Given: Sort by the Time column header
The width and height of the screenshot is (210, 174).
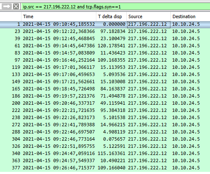Looking at the screenshot, I should (x=58, y=16).
